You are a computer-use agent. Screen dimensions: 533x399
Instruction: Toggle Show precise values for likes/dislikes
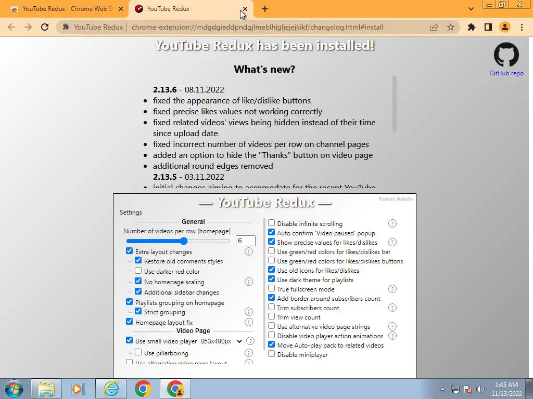[x=271, y=242]
